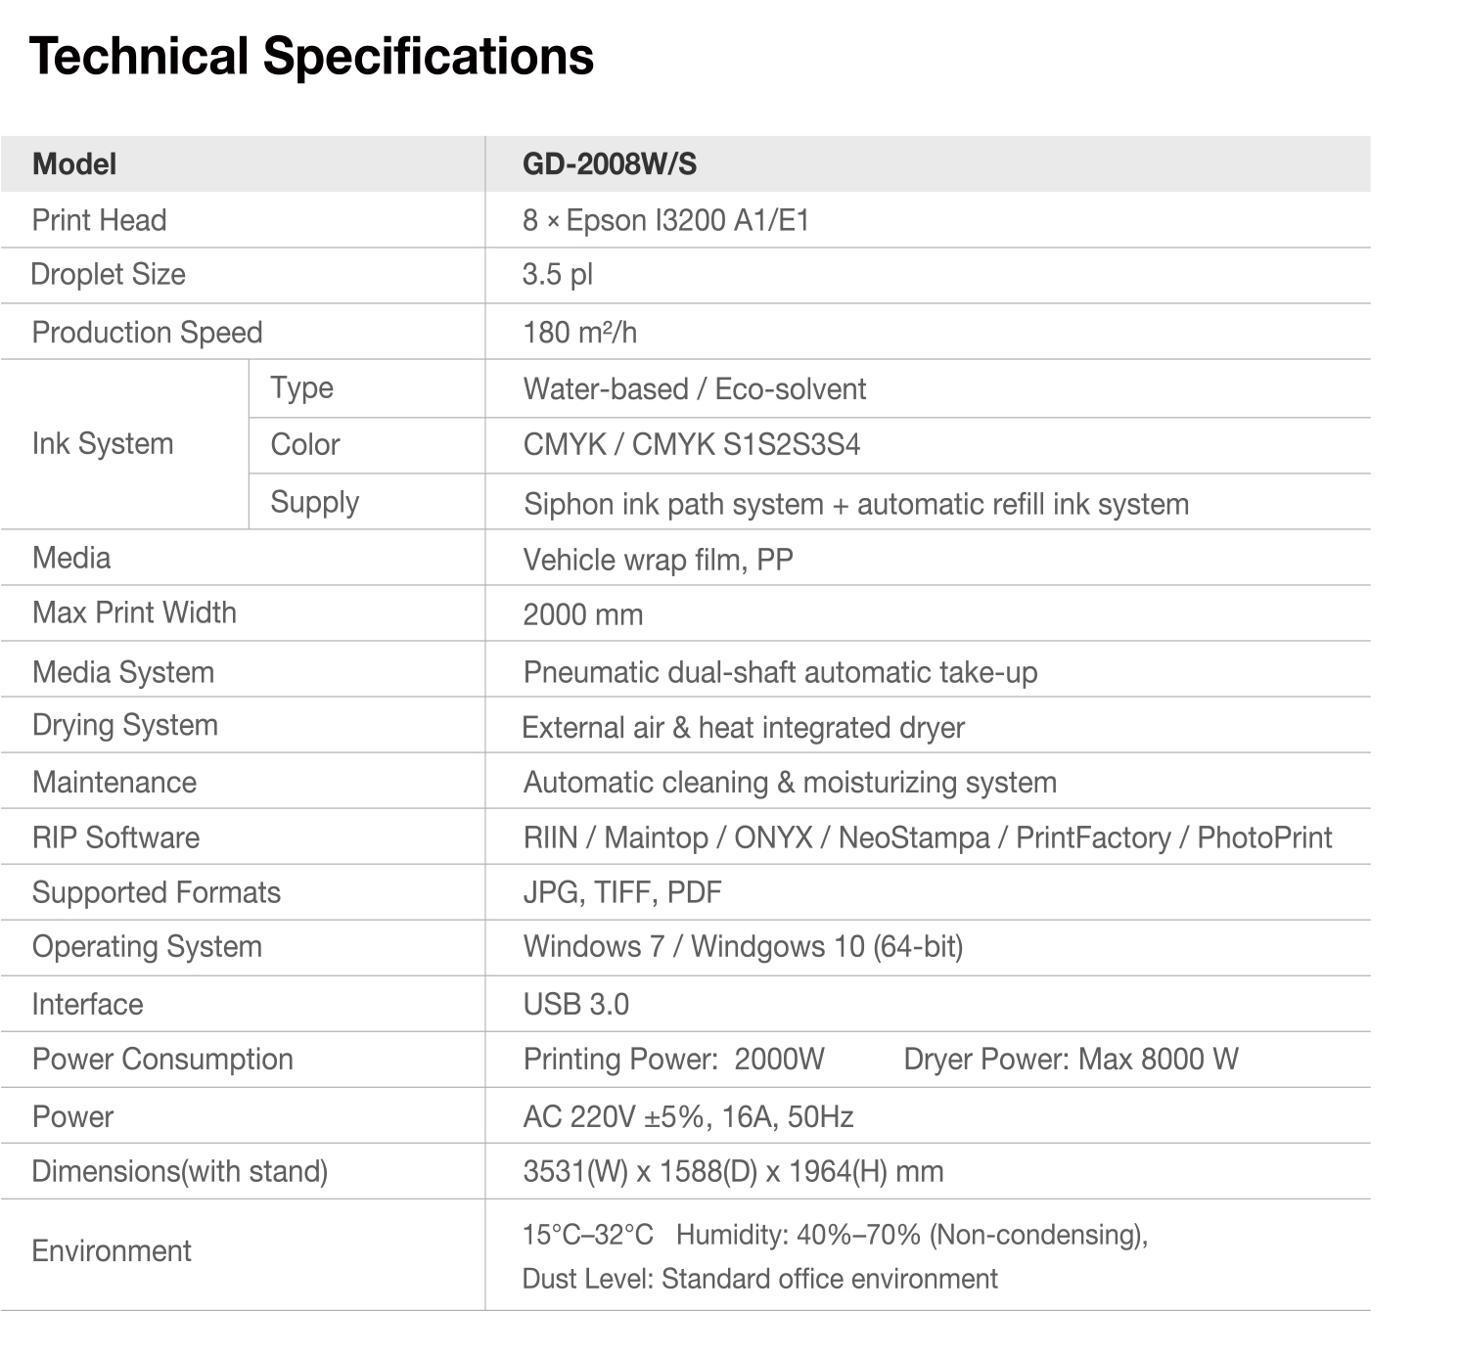Viewport: 1461px width, 1357px height.
Task: Select the USB 3.0 interface value
Action: (x=575, y=1004)
